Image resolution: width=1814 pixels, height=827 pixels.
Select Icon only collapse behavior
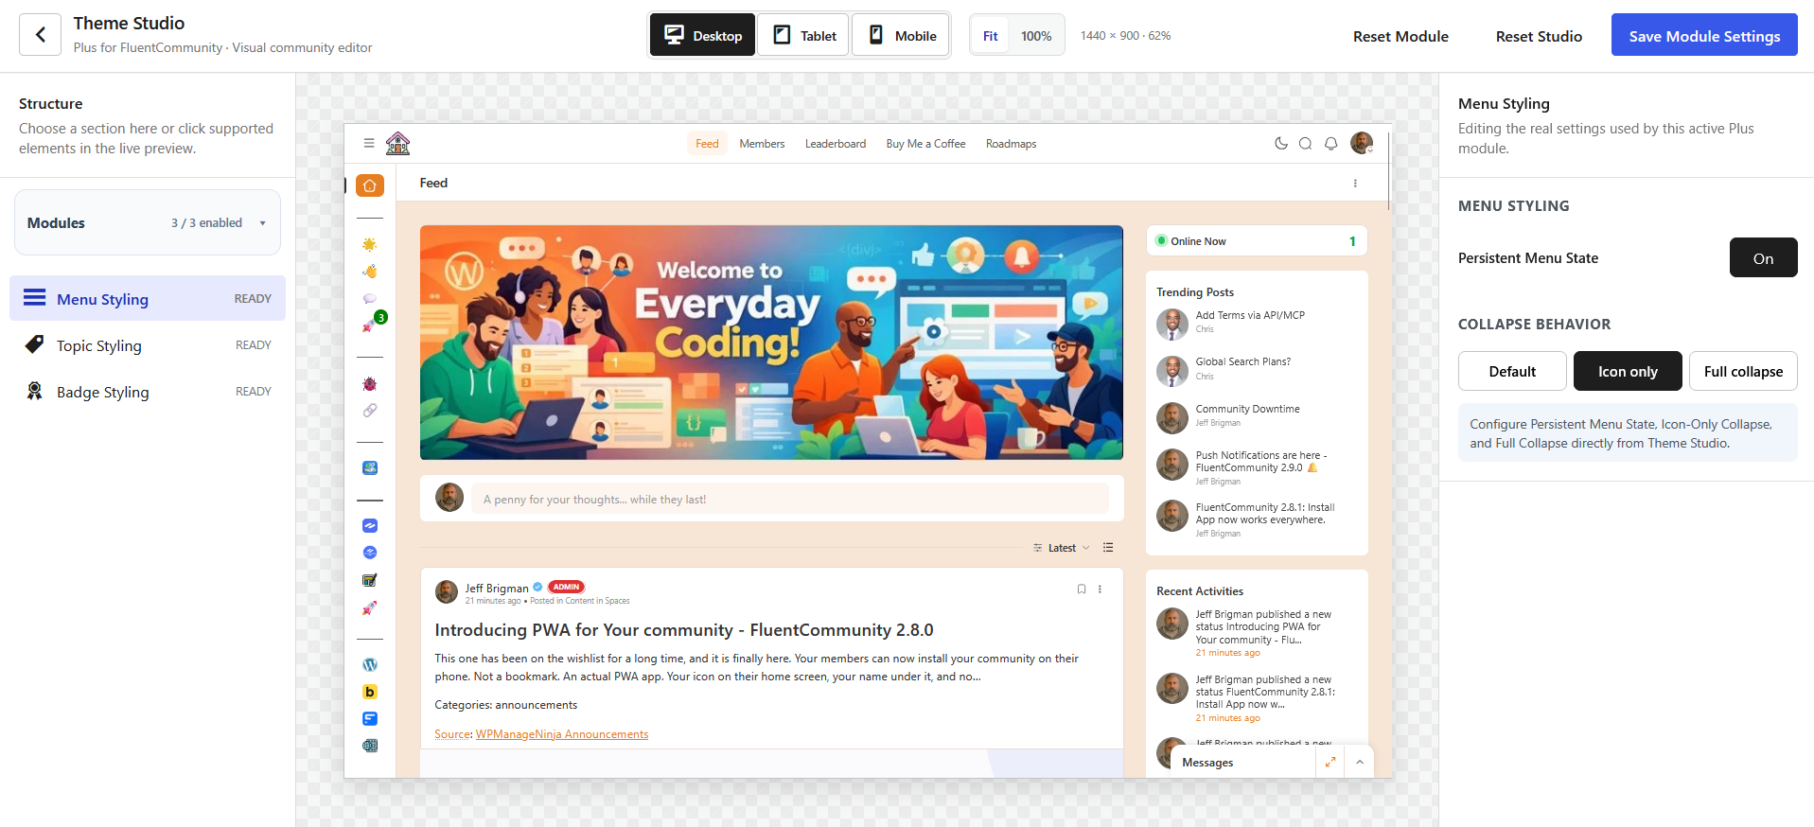[x=1628, y=371]
